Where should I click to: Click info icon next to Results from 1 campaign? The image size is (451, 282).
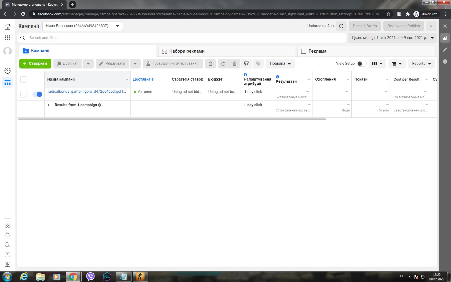100,105
